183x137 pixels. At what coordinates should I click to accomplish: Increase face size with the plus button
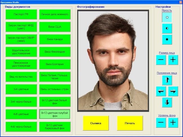(x=173, y=60)
